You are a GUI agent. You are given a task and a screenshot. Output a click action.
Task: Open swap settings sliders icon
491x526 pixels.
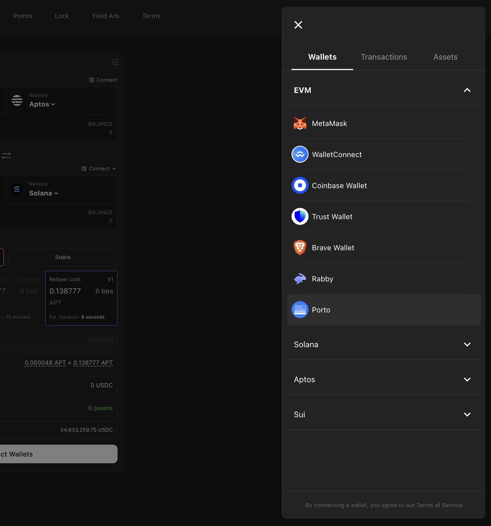(x=115, y=62)
